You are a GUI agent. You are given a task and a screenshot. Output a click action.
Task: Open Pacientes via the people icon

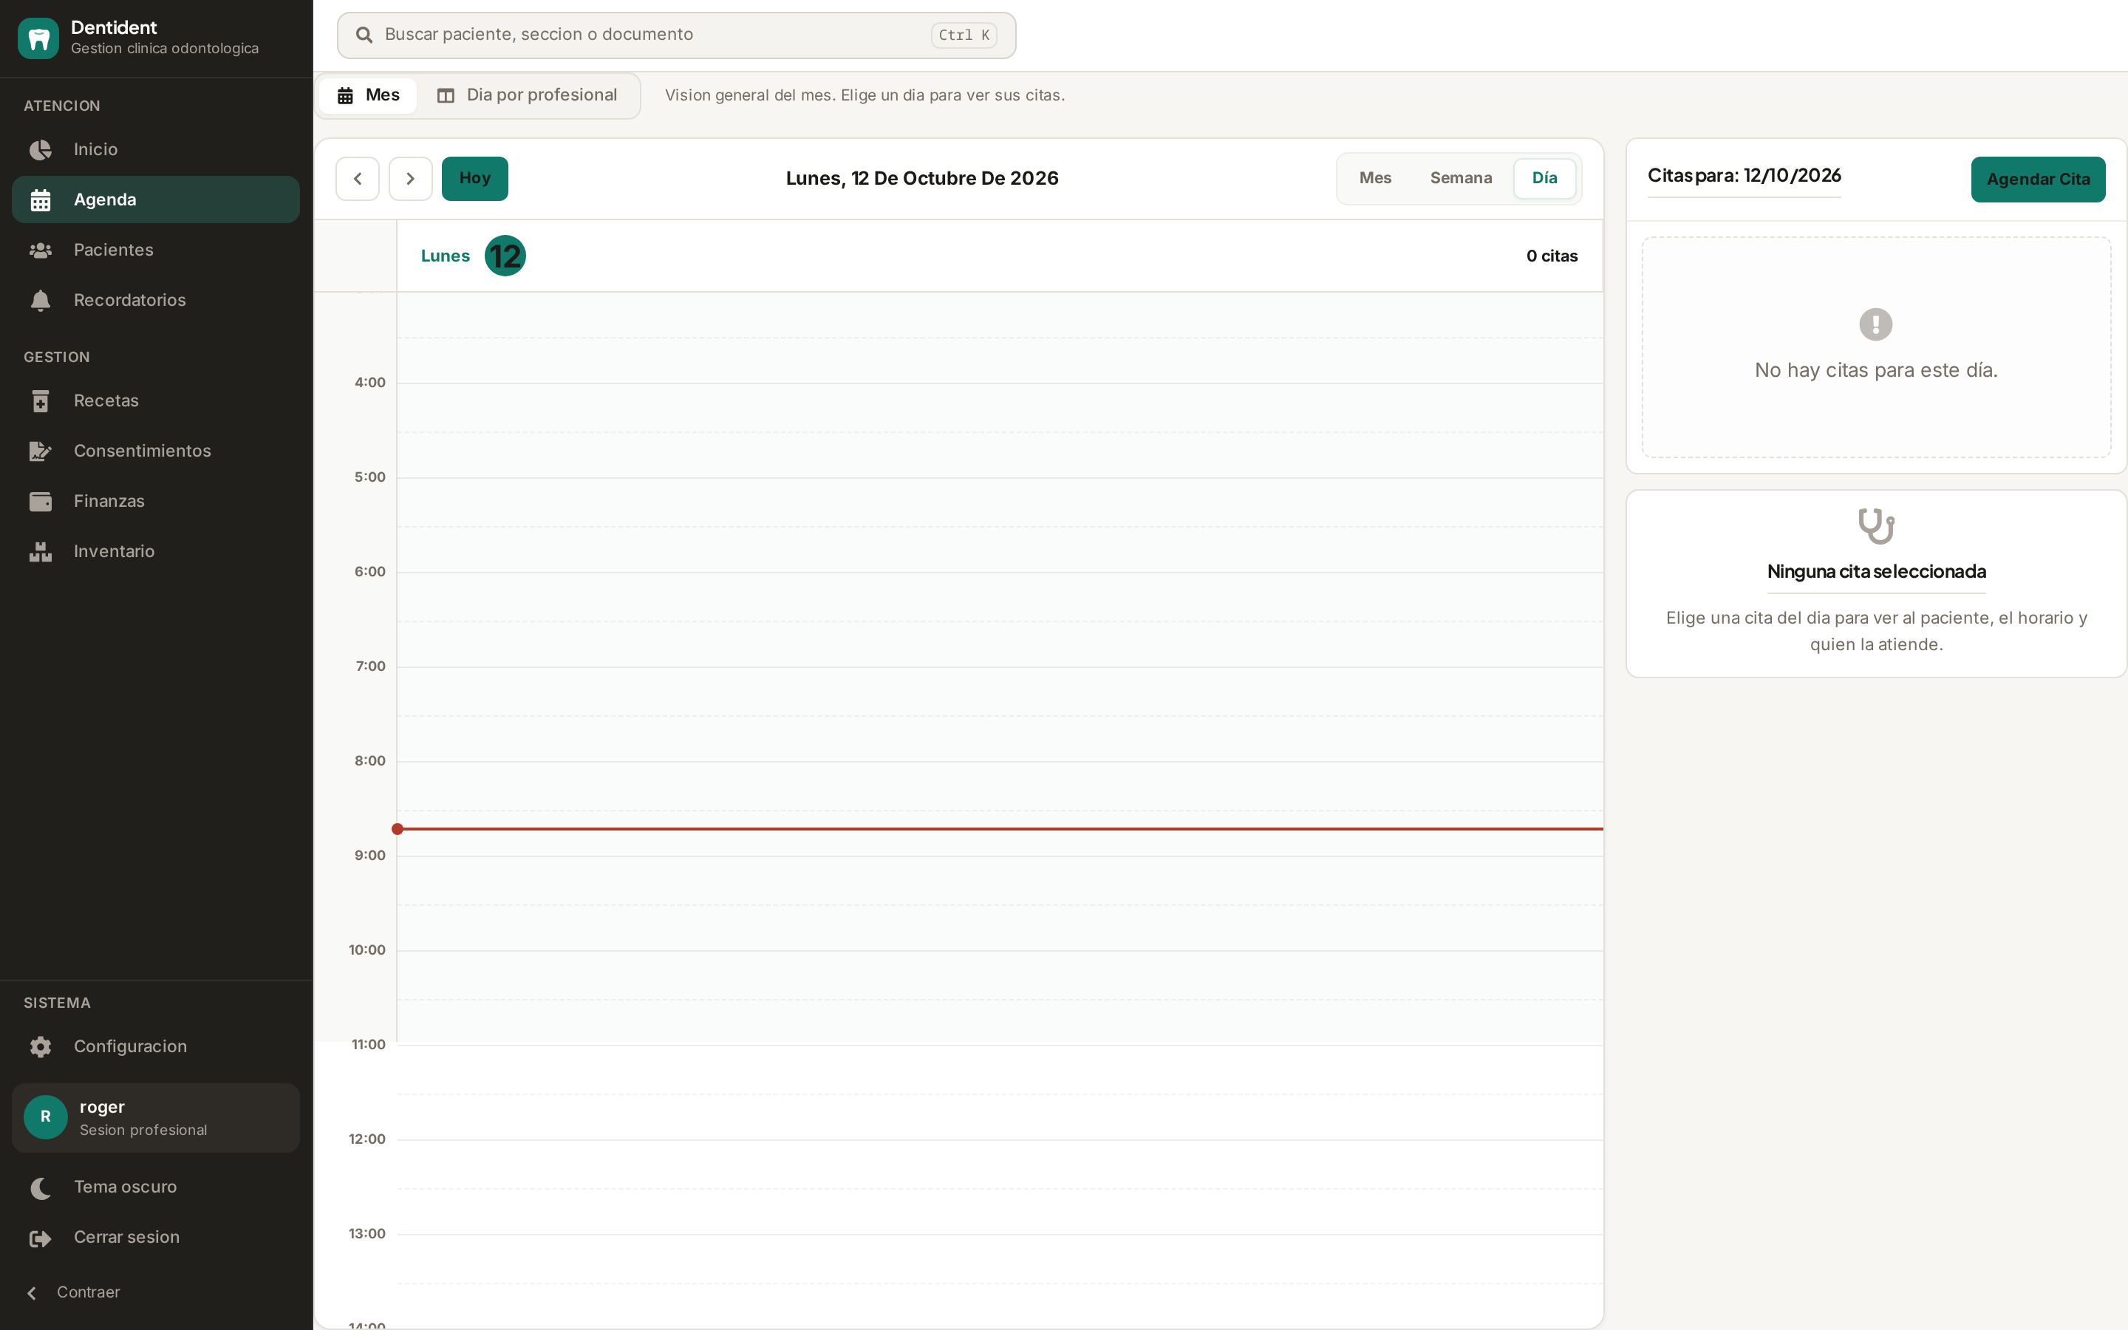point(41,250)
